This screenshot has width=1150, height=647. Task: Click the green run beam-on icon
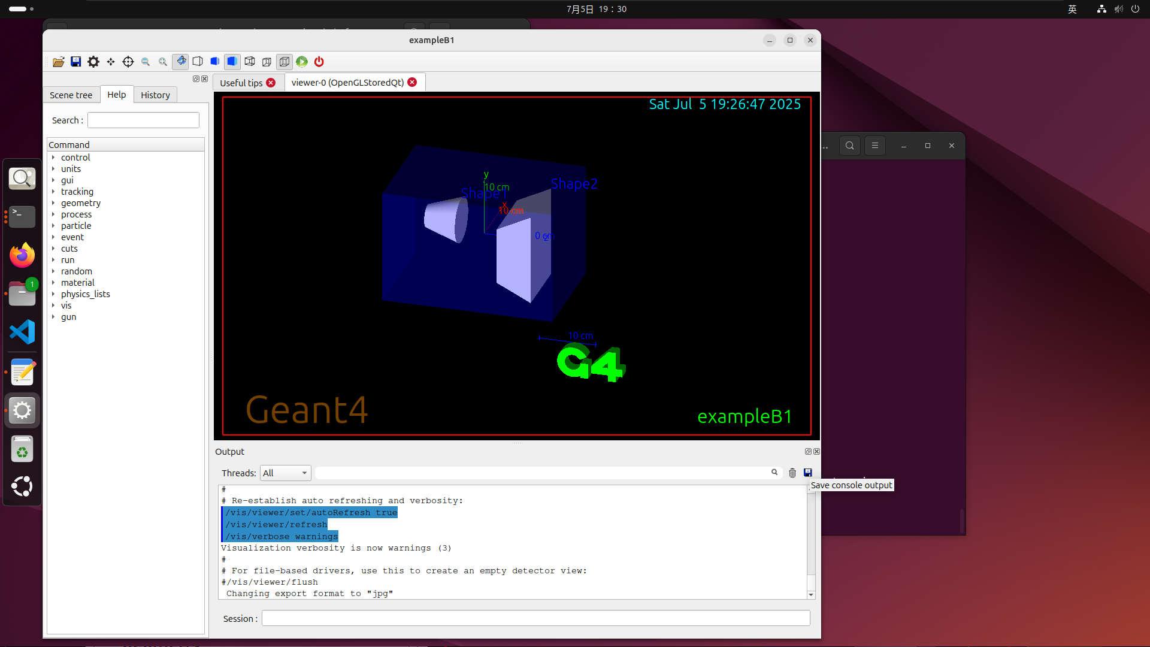coord(302,62)
